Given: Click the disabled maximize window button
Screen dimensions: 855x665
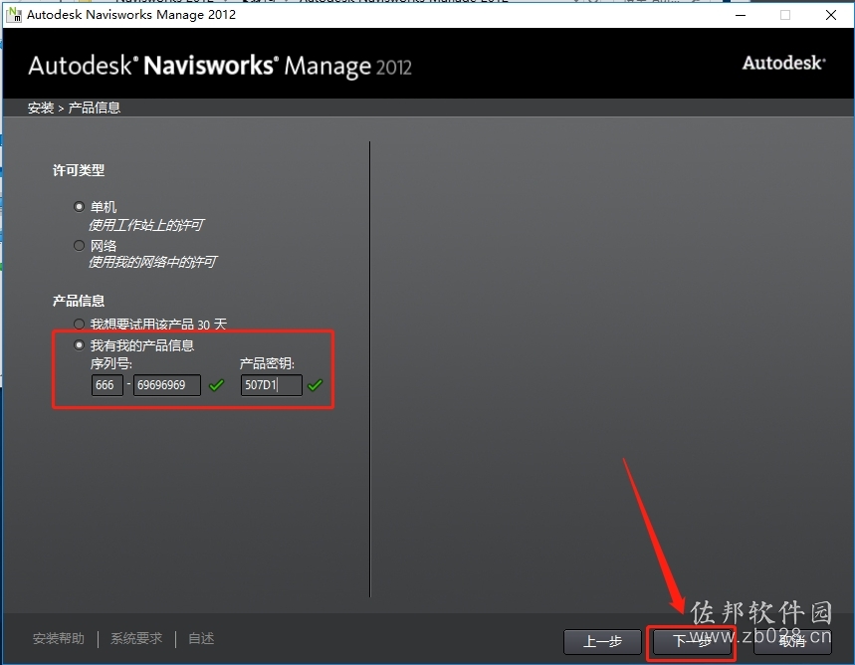Looking at the screenshot, I should click(x=785, y=15).
